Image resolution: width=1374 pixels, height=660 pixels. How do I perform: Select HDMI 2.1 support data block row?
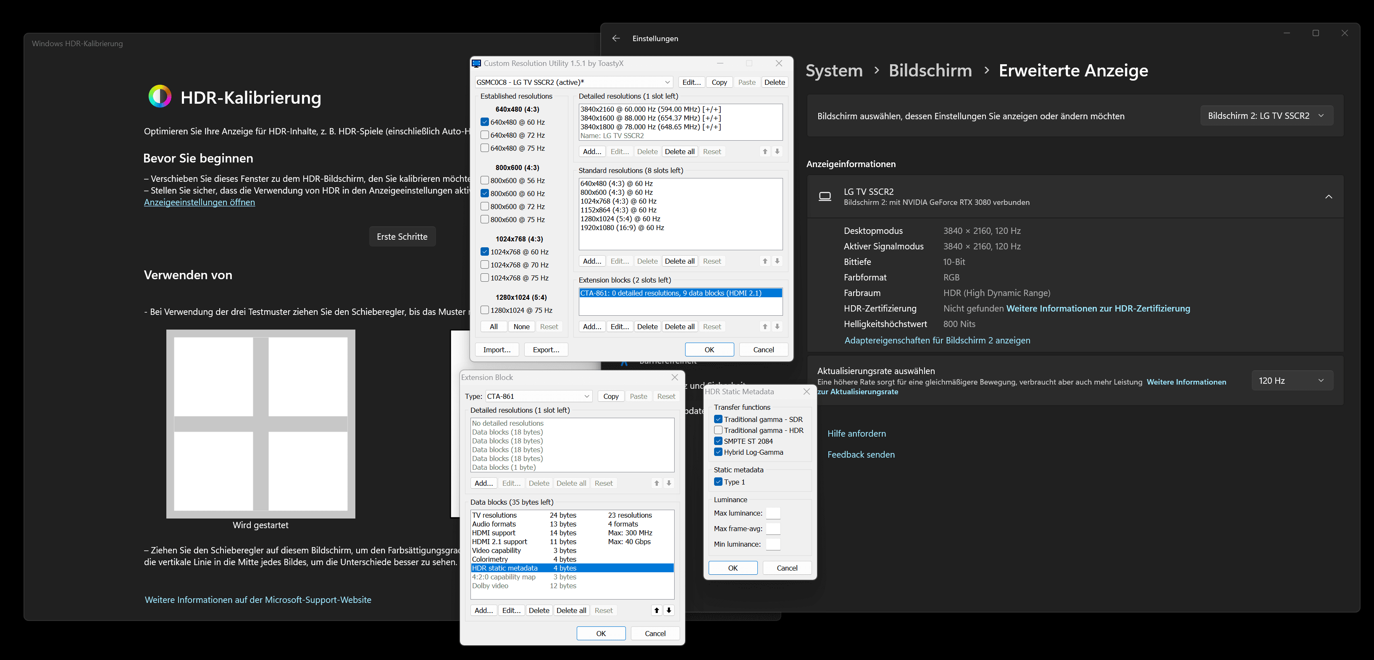tap(572, 542)
